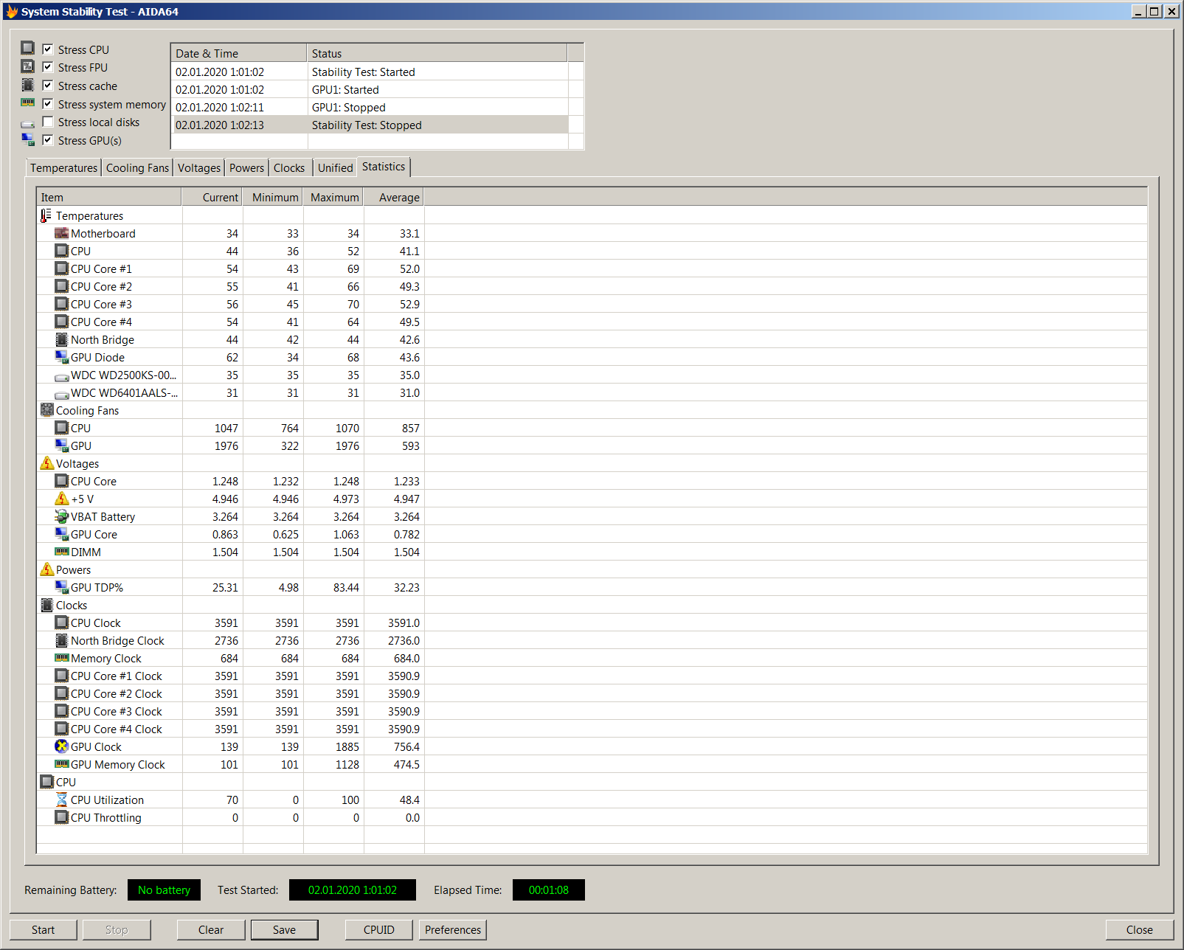Click the Close button at bottom right
The image size is (1184, 950).
click(x=1139, y=929)
